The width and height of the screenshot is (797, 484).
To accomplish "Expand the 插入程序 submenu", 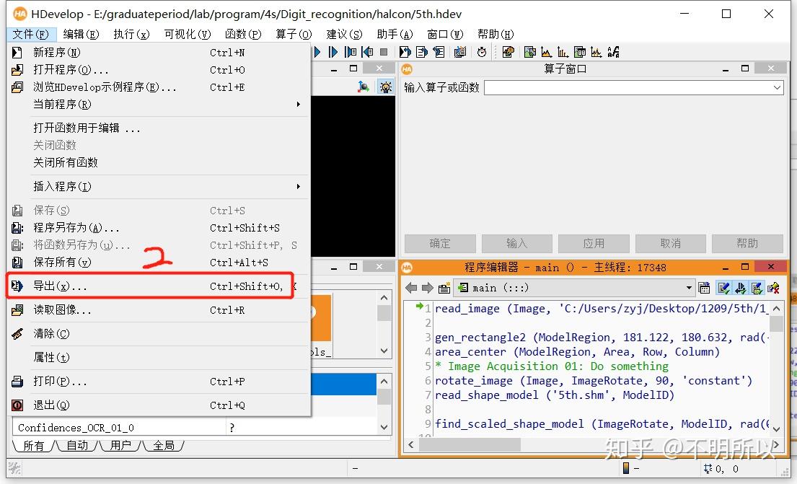I will tap(159, 187).
